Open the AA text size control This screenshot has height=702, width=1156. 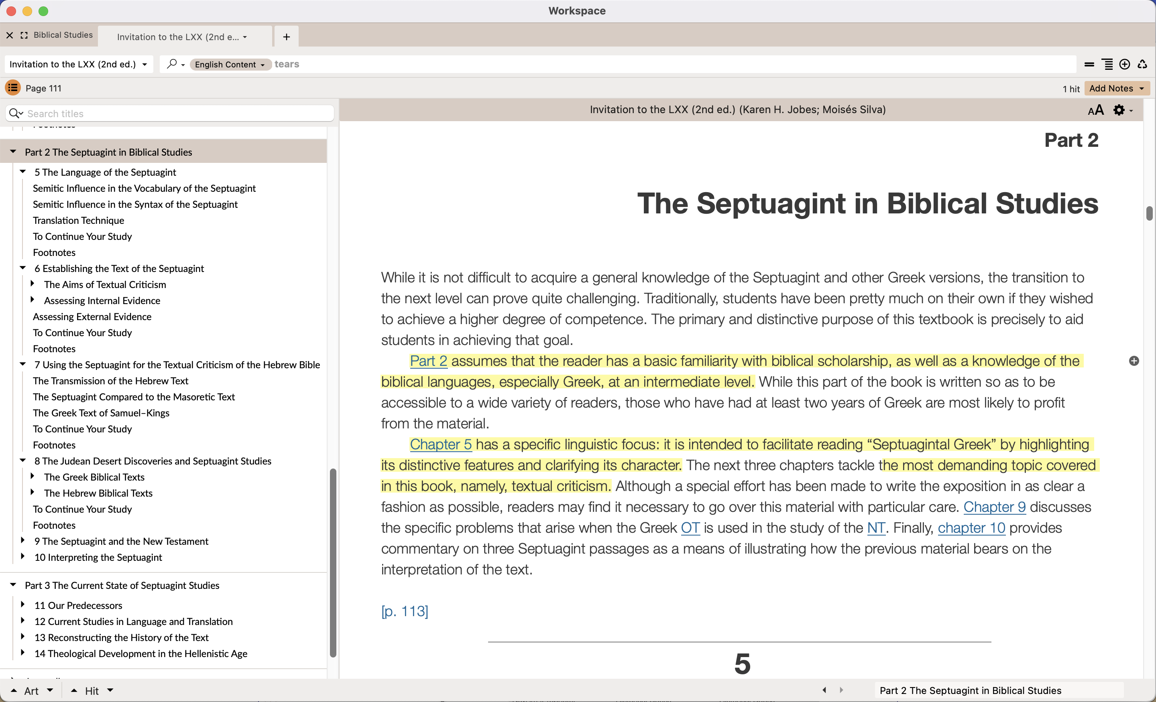[1095, 110]
